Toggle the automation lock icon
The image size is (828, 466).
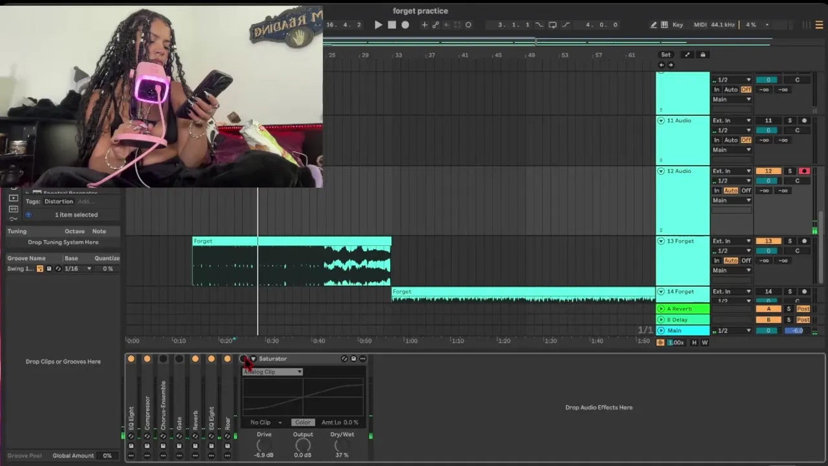pyautogui.click(x=703, y=54)
